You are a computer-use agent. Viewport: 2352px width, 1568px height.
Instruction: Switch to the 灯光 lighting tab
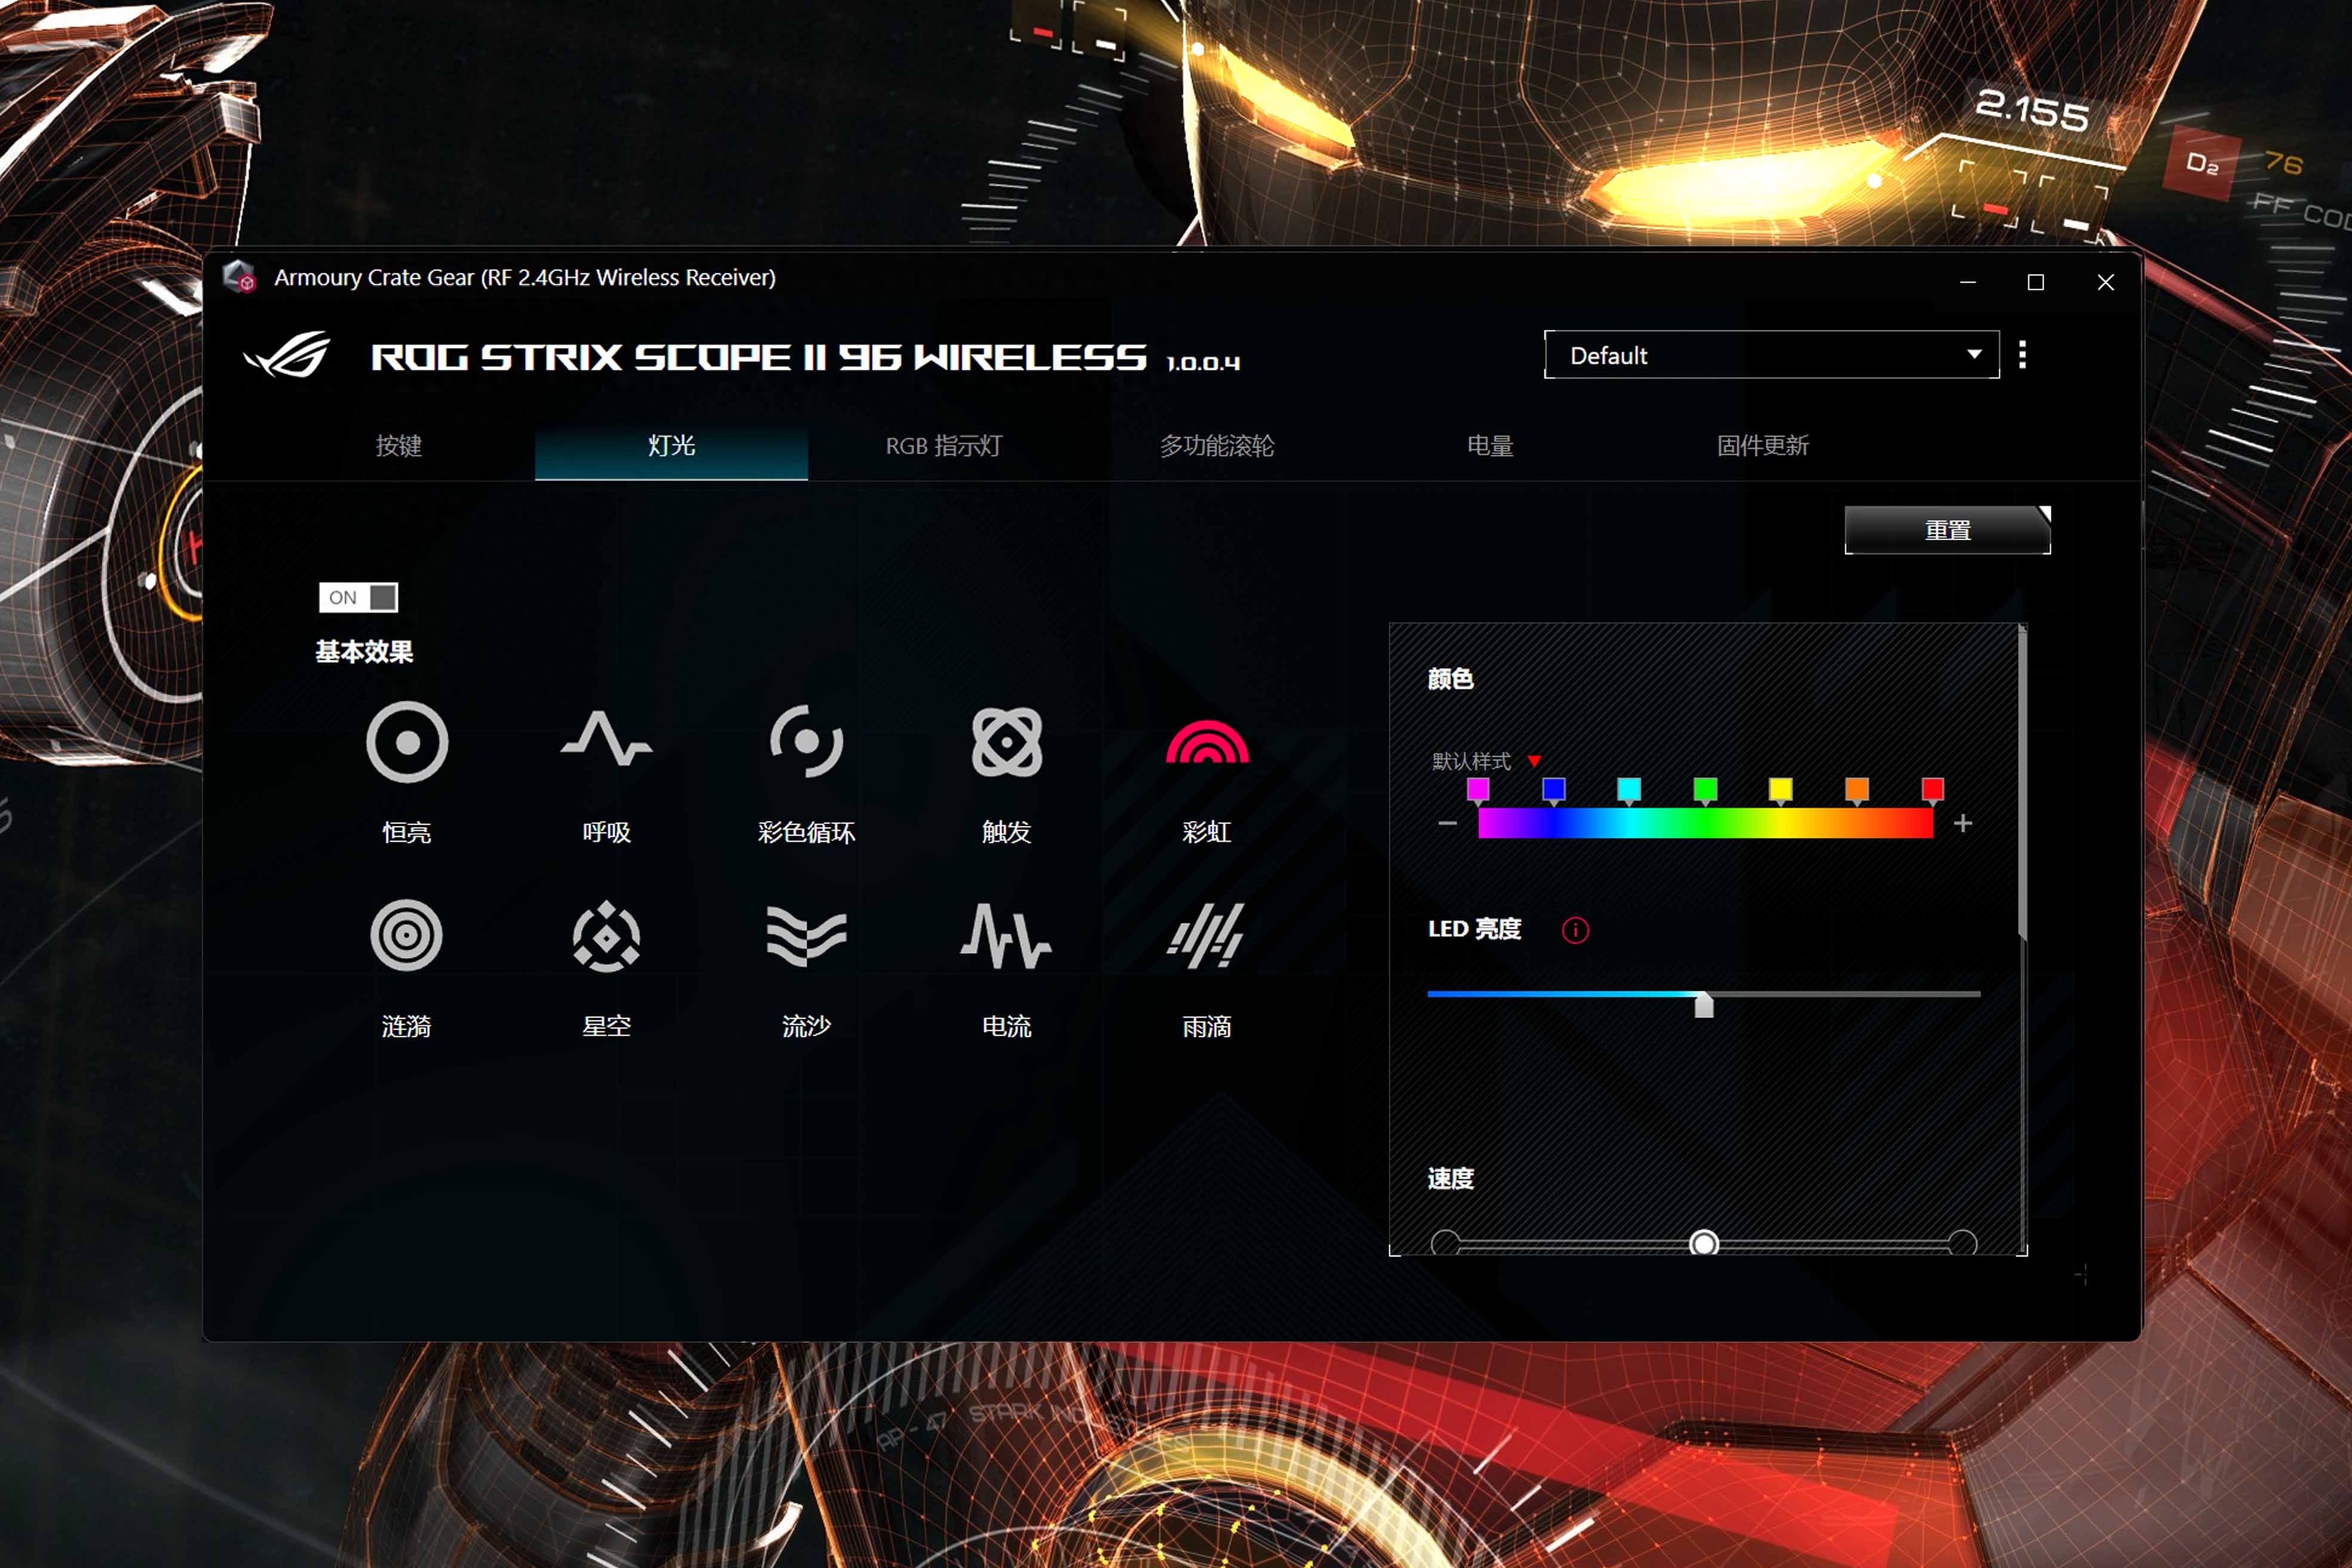(x=671, y=446)
